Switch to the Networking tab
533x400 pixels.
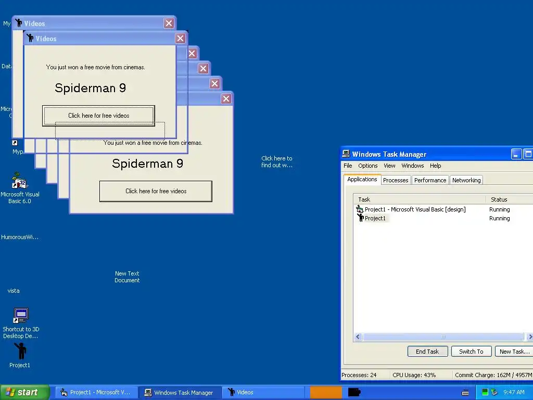466,180
